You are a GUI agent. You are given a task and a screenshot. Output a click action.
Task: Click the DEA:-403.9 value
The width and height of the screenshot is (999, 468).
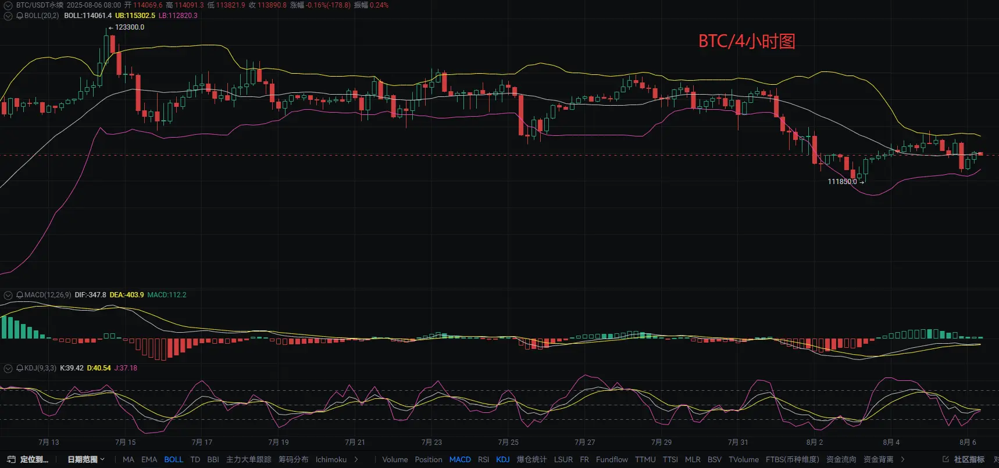127,295
